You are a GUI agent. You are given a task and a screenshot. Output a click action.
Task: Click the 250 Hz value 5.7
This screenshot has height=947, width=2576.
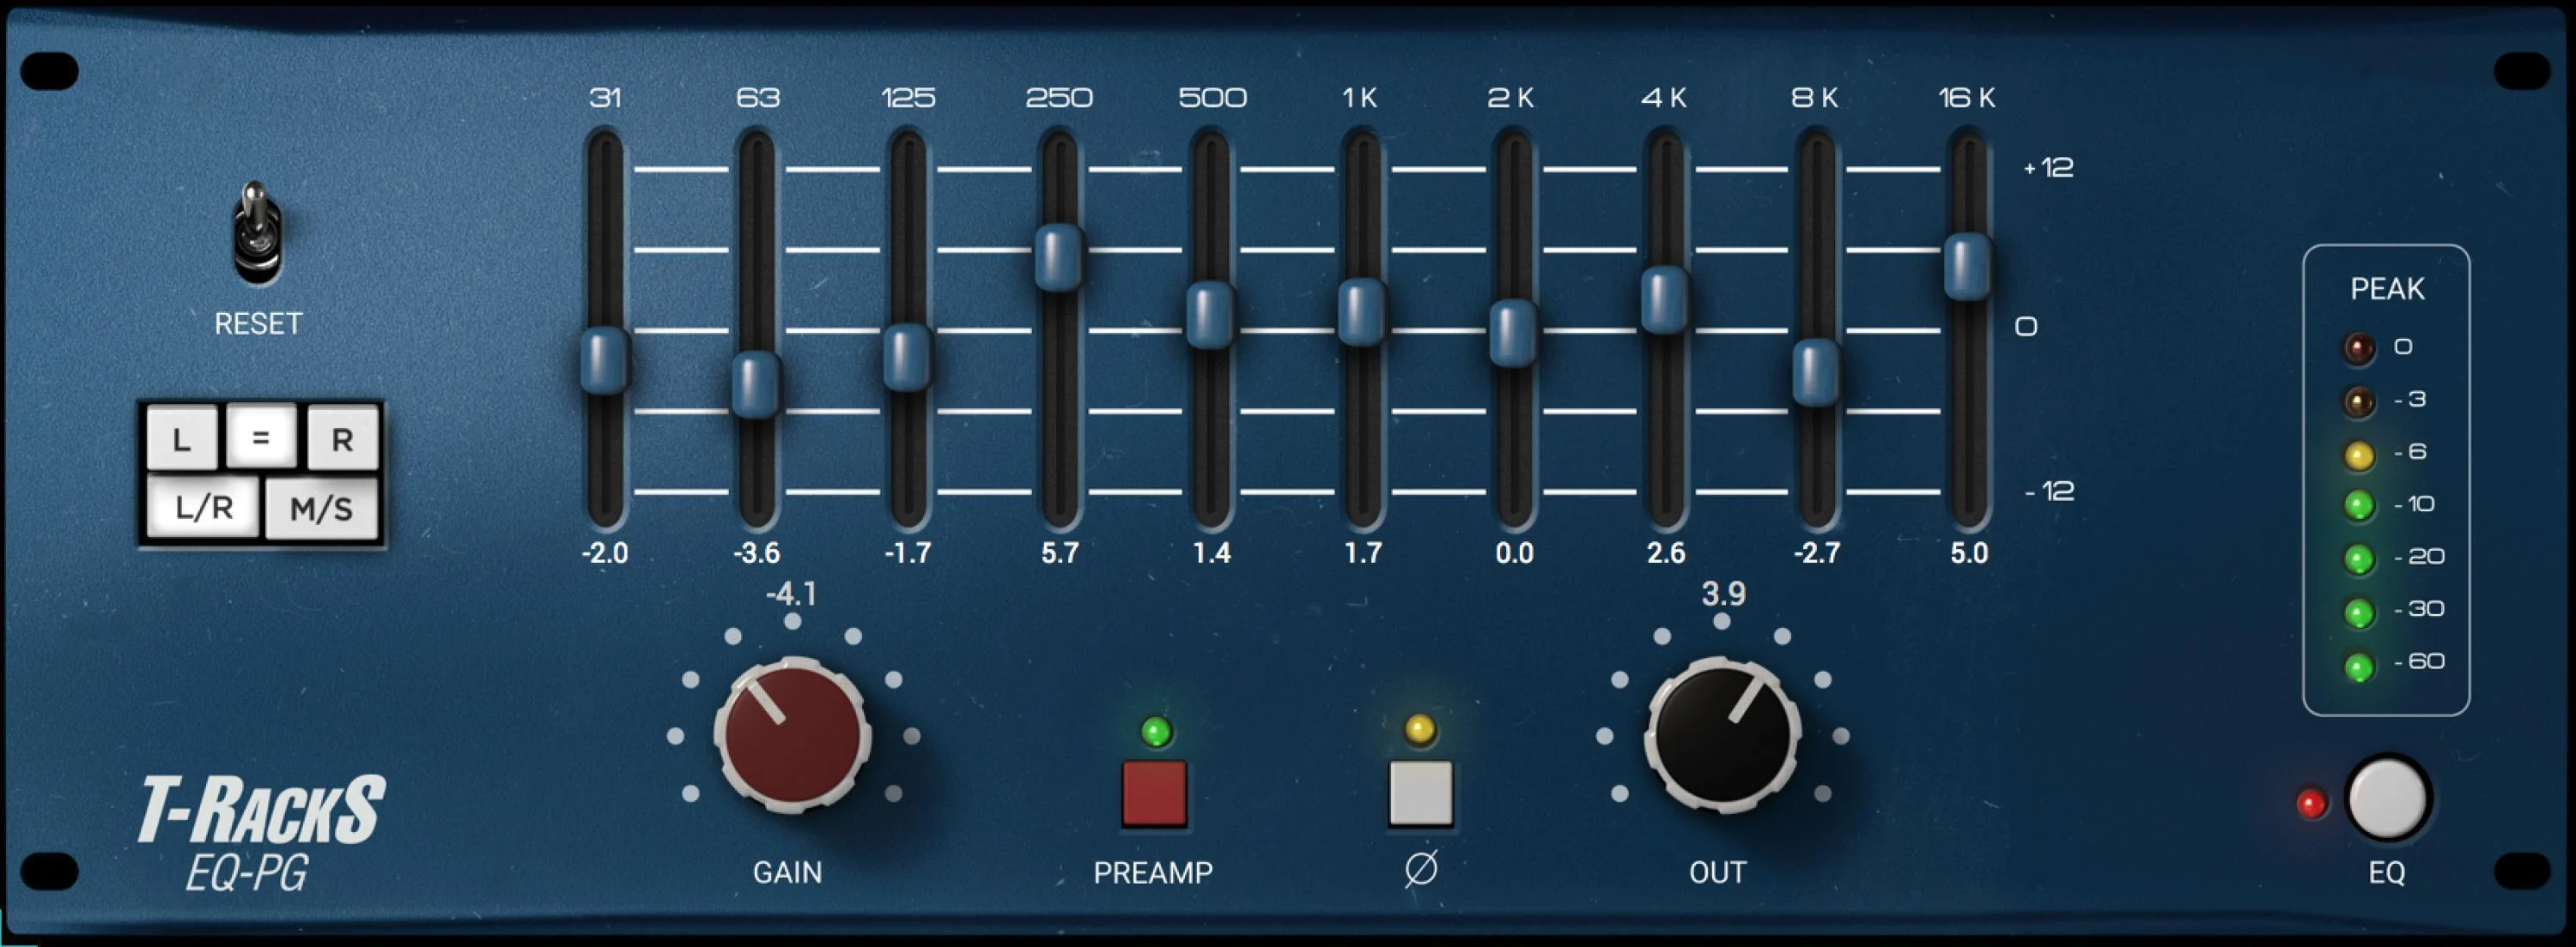[1060, 552]
